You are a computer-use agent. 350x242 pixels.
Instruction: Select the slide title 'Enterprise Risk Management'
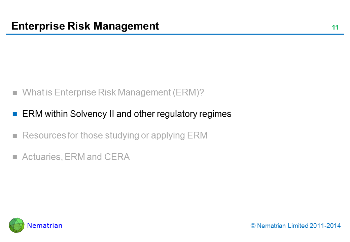tap(85, 26)
